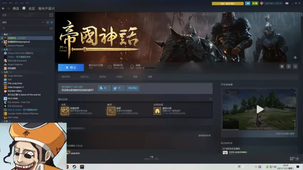The image size is (303, 170).
Task: Open the 我叫不高兴 profile tab
Action: tap(46, 8)
